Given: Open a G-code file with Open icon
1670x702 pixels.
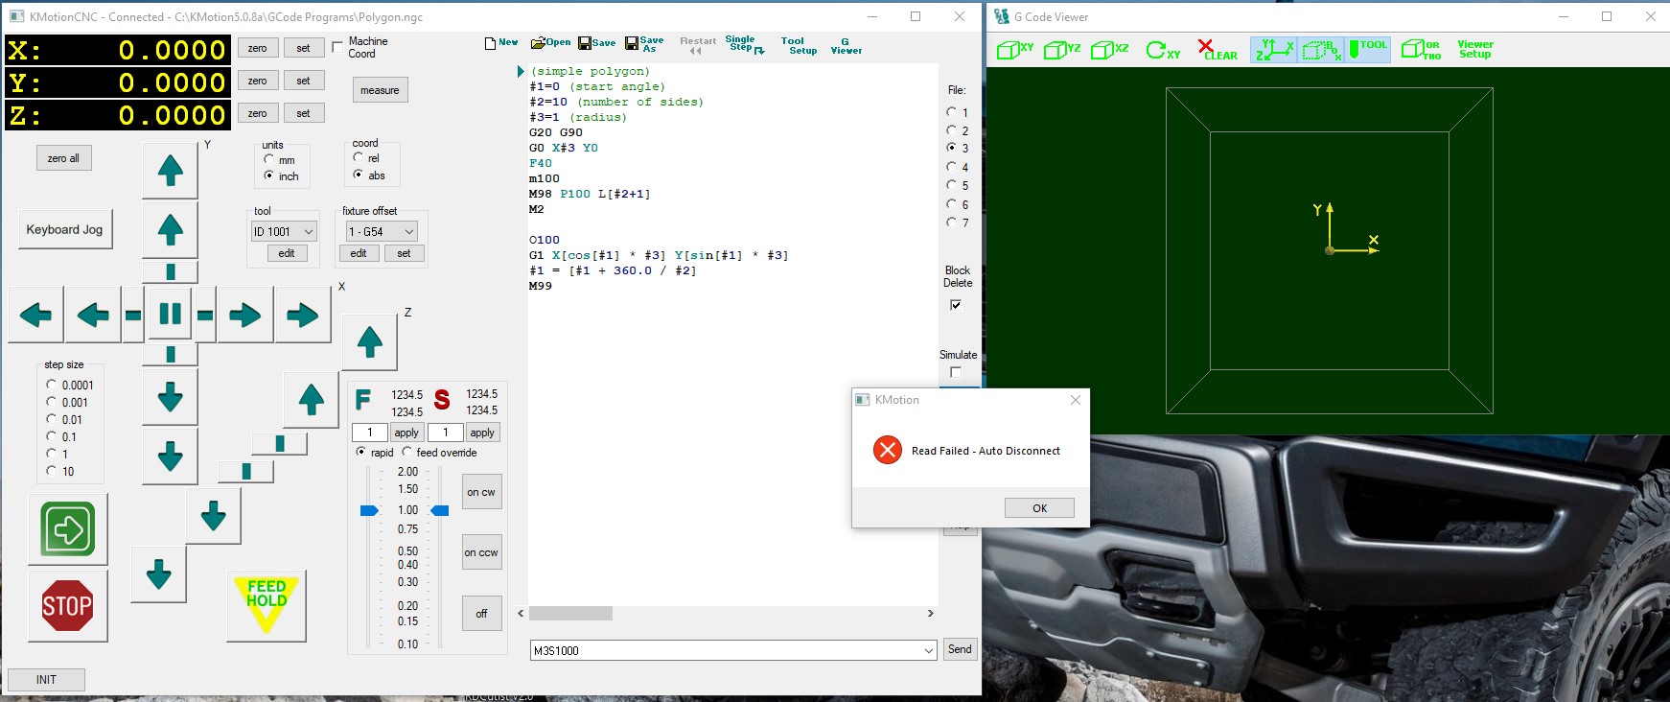Looking at the screenshot, I should pos(550,43).
